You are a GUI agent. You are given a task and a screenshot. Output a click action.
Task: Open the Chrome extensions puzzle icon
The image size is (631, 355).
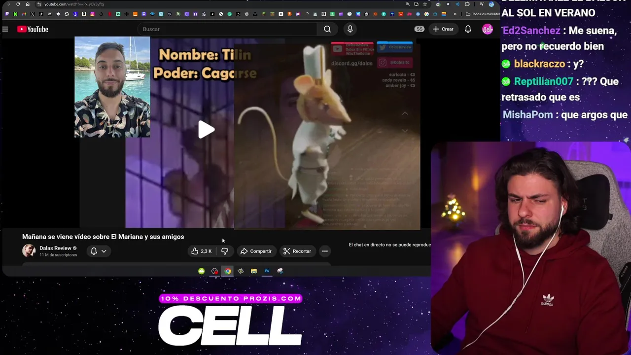[x=467, y=4]
